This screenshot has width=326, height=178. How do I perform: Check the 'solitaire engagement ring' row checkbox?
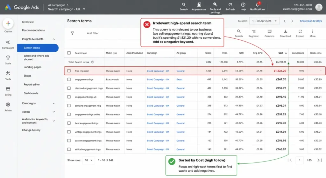tap(69, 106)
